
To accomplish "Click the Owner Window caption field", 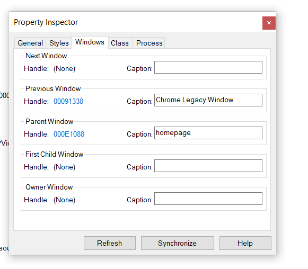I will [208, 199].
